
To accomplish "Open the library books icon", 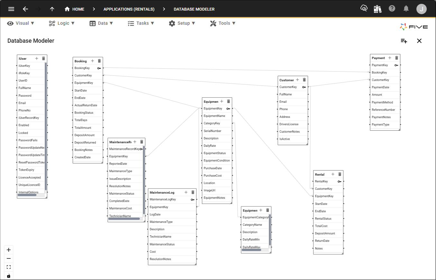I will tap(378, 9).
